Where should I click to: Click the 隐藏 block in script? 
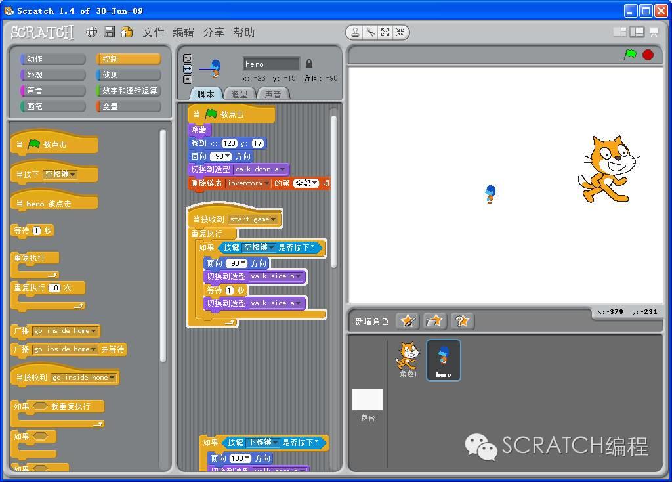pos(199,130)
